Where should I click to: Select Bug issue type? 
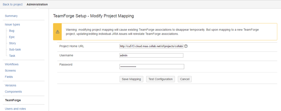pos(12,31)
